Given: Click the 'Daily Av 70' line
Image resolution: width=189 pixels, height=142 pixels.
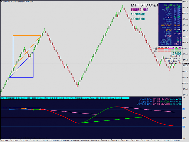Looking at the screenshot, I should [x=175, y=63].
